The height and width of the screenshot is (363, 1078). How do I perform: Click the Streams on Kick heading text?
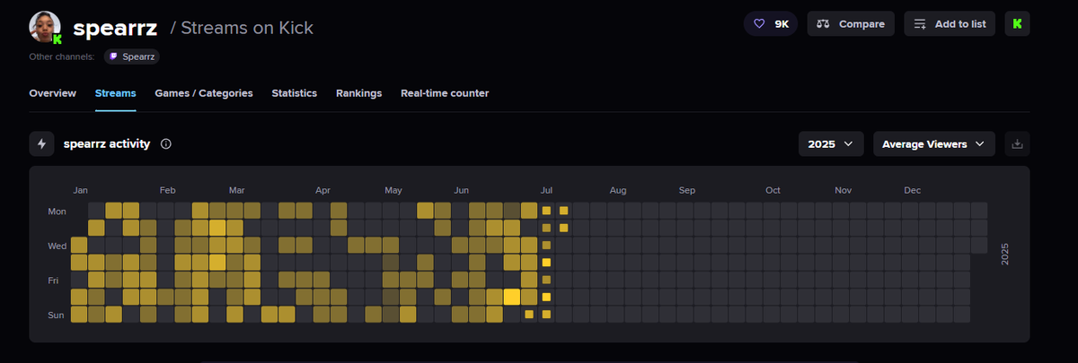point(247,28)
